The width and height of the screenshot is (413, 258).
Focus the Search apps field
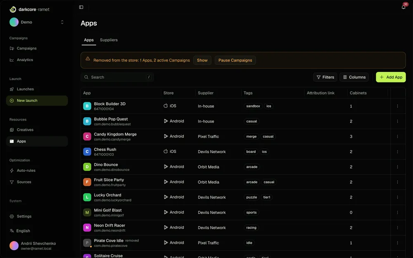117,77
